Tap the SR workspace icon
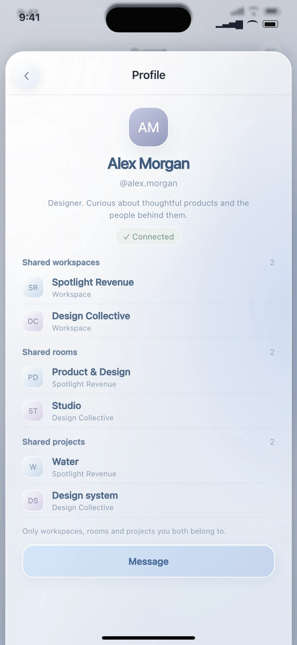Screen dimensions: 297x645 [x=33, y=287]
